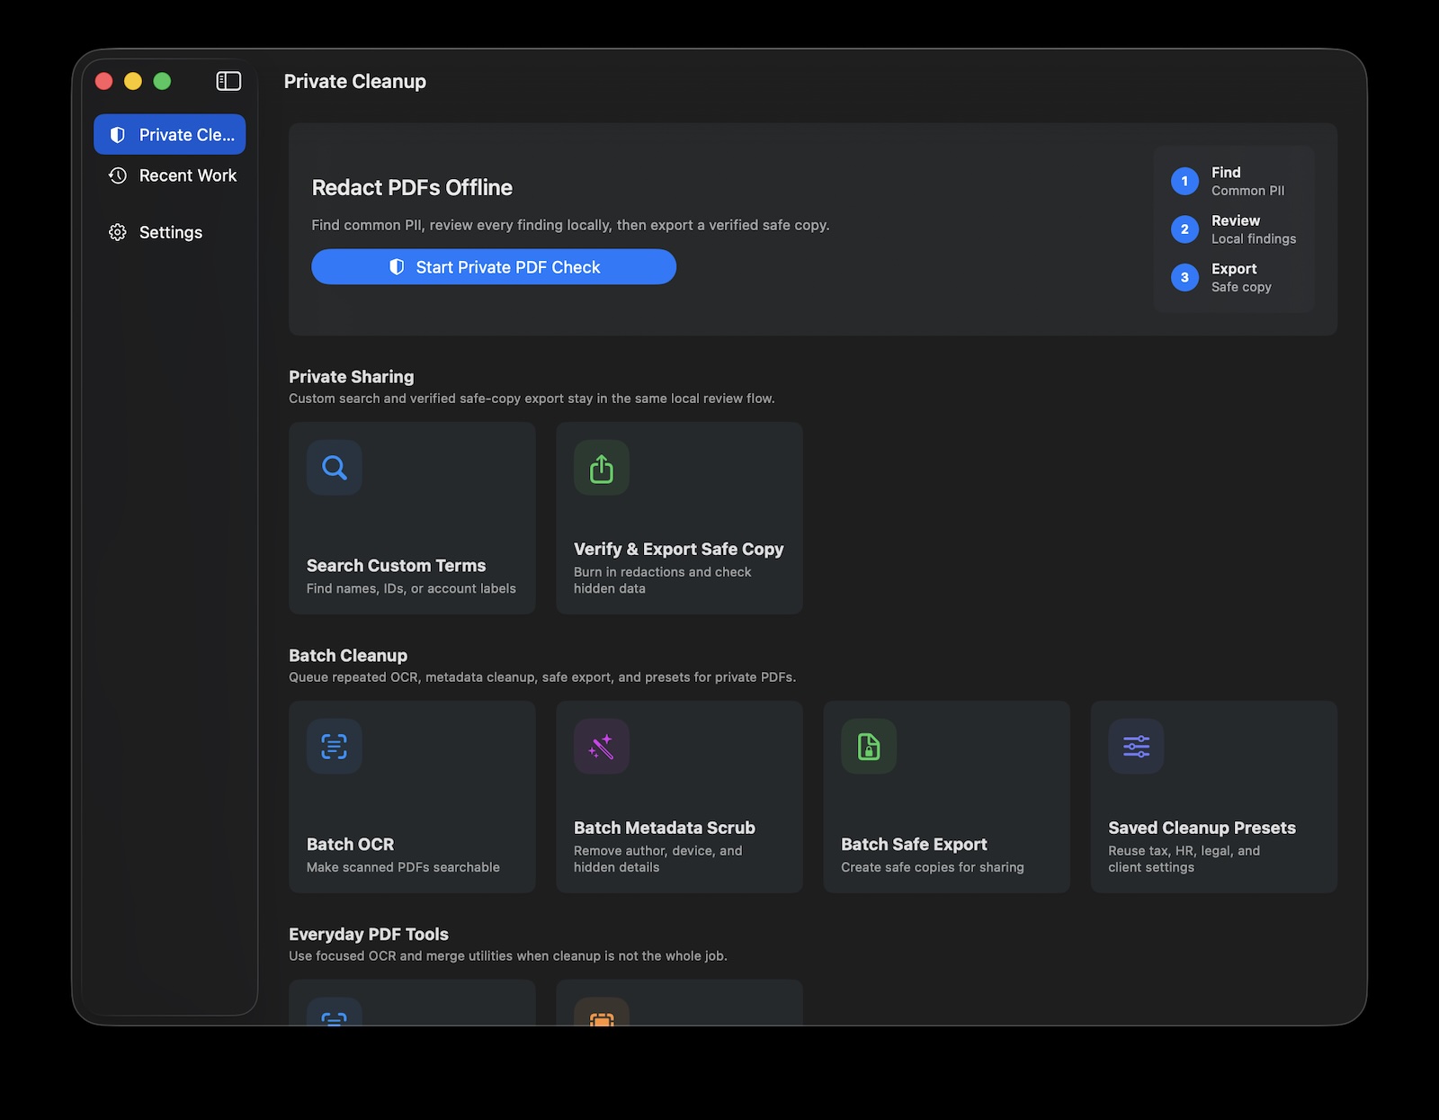Open Recent Work in sidebar
The height and width of the screenshot is (1120, 1439).
click(169, 175)
